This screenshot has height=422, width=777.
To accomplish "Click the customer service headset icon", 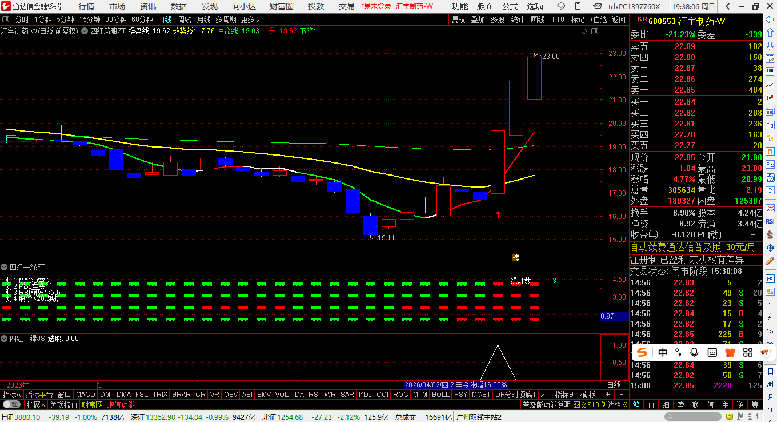I will tap(562, 6).
